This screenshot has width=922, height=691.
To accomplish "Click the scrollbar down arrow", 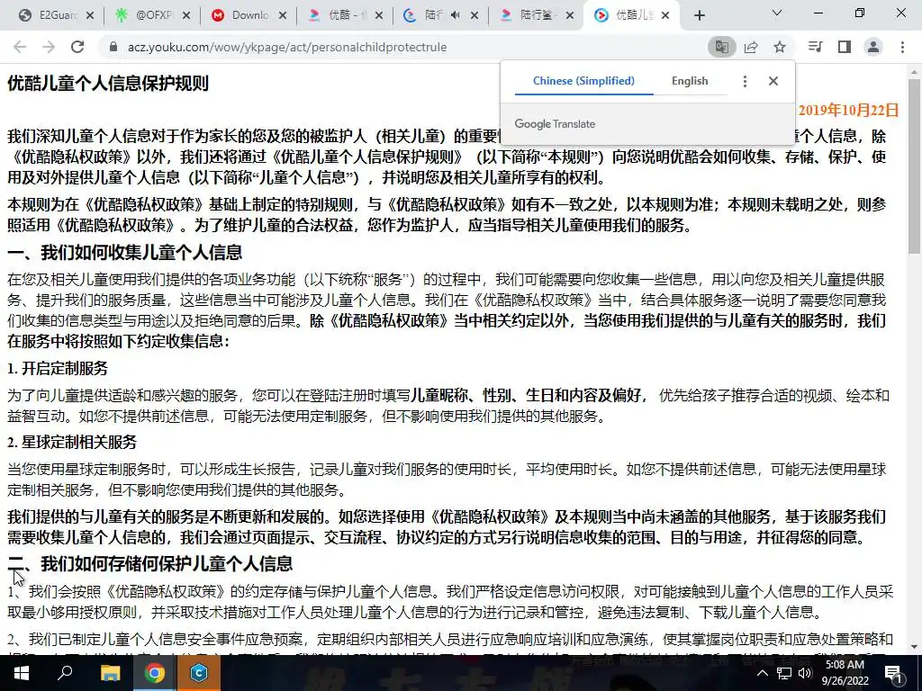I will (915, 648).
